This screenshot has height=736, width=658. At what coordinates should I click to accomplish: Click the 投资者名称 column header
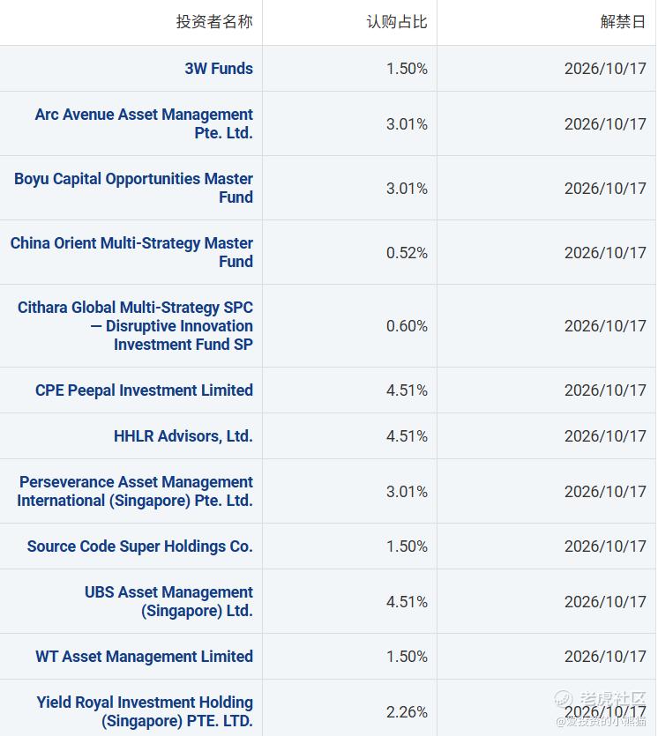213,22
